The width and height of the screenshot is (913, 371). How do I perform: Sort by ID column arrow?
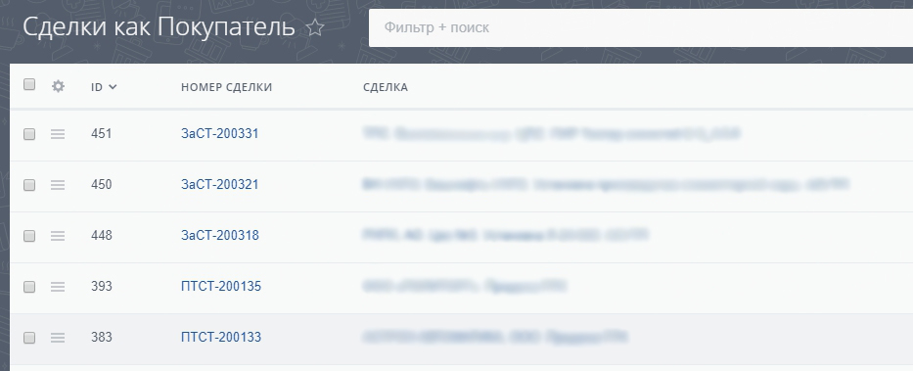coord(113,87)
